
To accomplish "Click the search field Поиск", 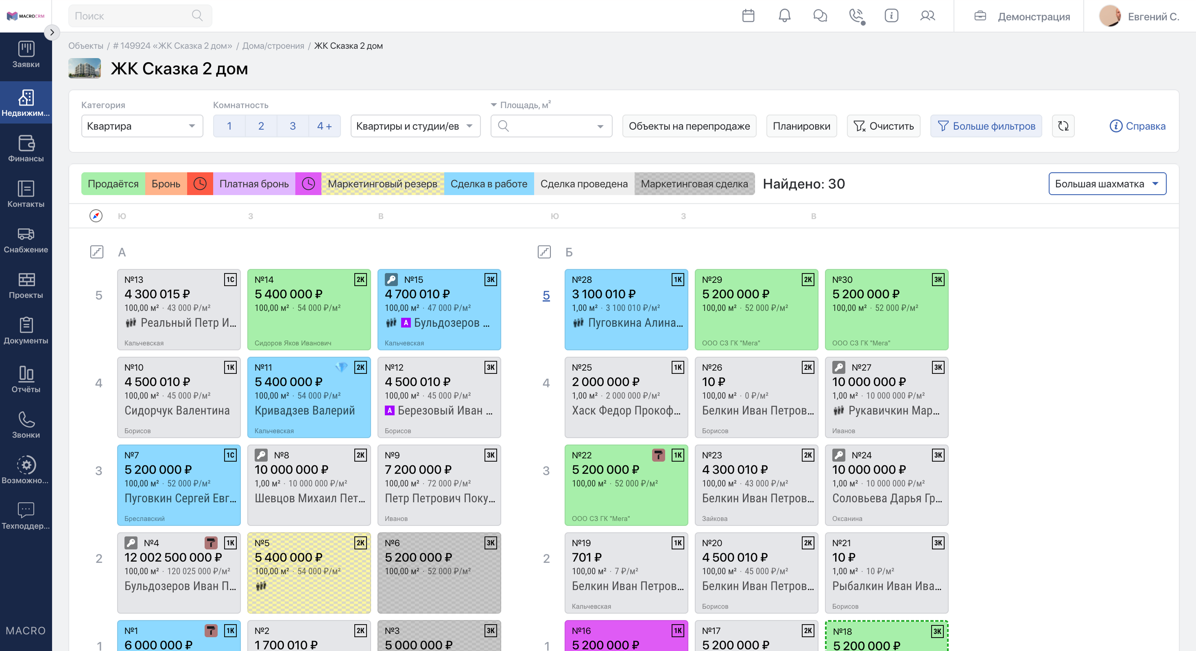I will click(x=140, y=16).
